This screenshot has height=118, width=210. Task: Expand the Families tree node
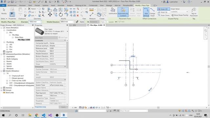pyautogui.click(x=1, y=88)
